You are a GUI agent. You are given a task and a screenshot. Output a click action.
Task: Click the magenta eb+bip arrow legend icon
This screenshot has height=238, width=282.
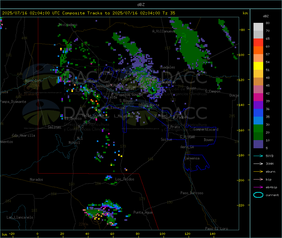click(258, 187)
